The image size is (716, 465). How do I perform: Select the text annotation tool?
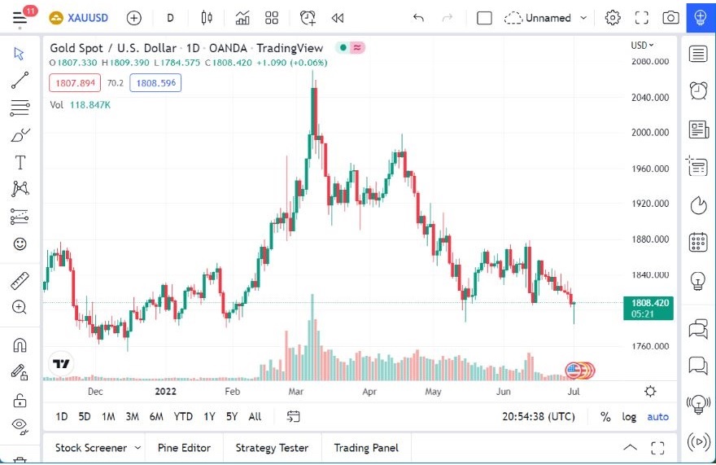click(20, 162)
